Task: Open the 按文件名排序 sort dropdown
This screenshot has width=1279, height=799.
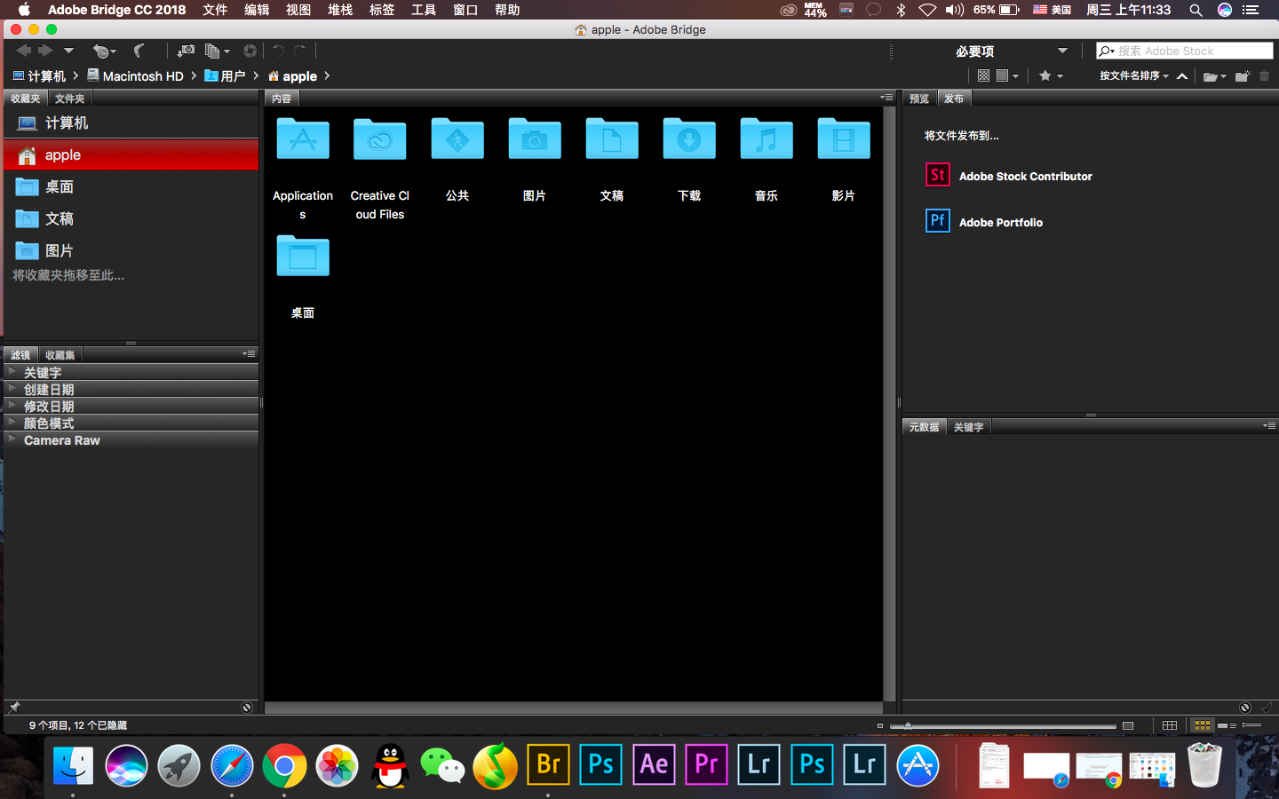Action: [1133, 76]
